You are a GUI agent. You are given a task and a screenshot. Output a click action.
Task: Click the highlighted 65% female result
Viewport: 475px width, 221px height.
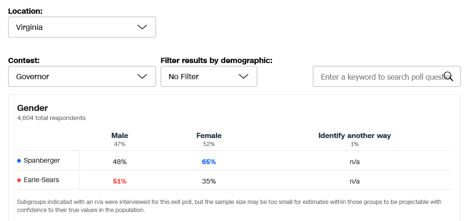tap(209, 162)
